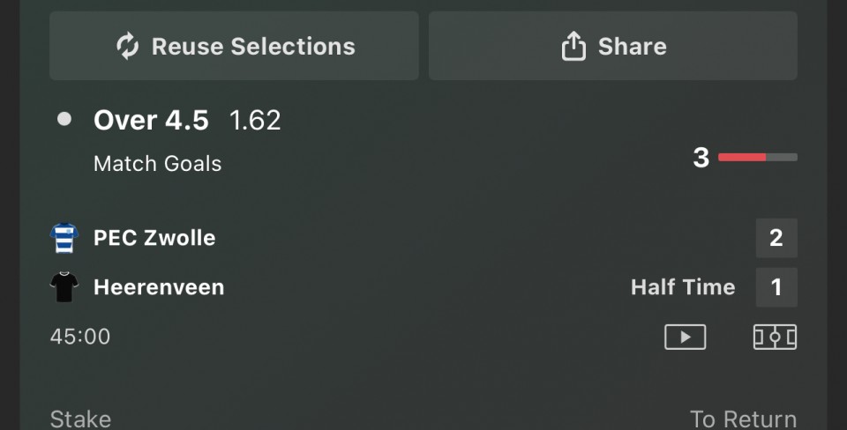Click the 45:00 match clock
This screenshot has width=847, height=430.
(80, 337)
